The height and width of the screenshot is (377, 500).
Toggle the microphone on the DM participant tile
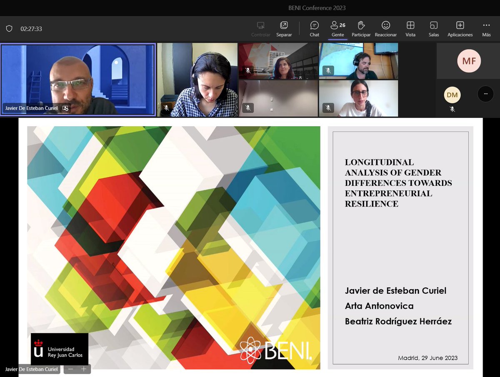coord(452,110)
